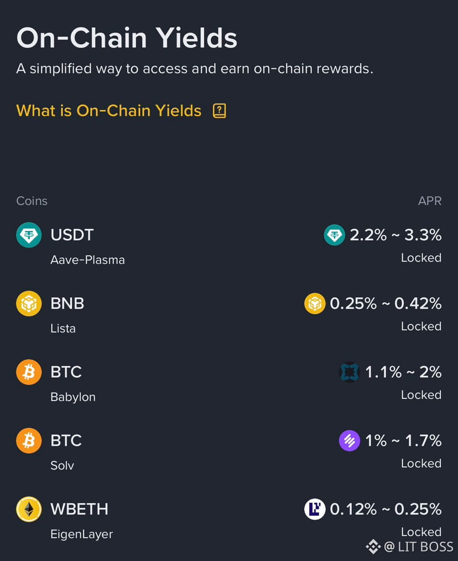Click the Solv reward icon beside 1% APR
The width and height of the screenshot is (458, 561).
(349, 441)
